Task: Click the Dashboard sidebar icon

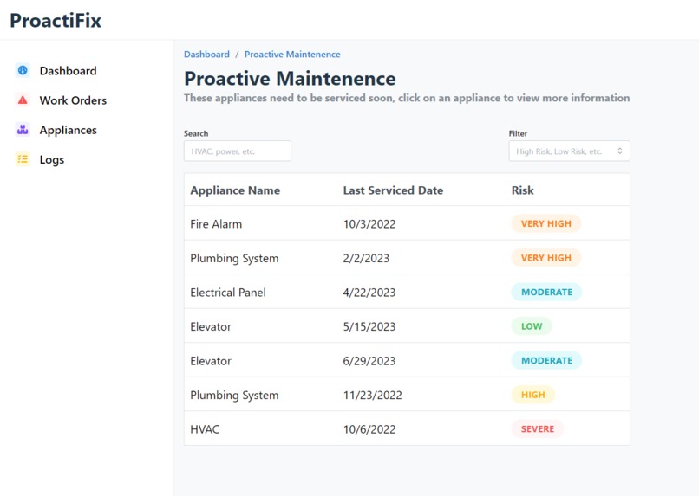Action: pyautogui.click(x=23, y=70)
